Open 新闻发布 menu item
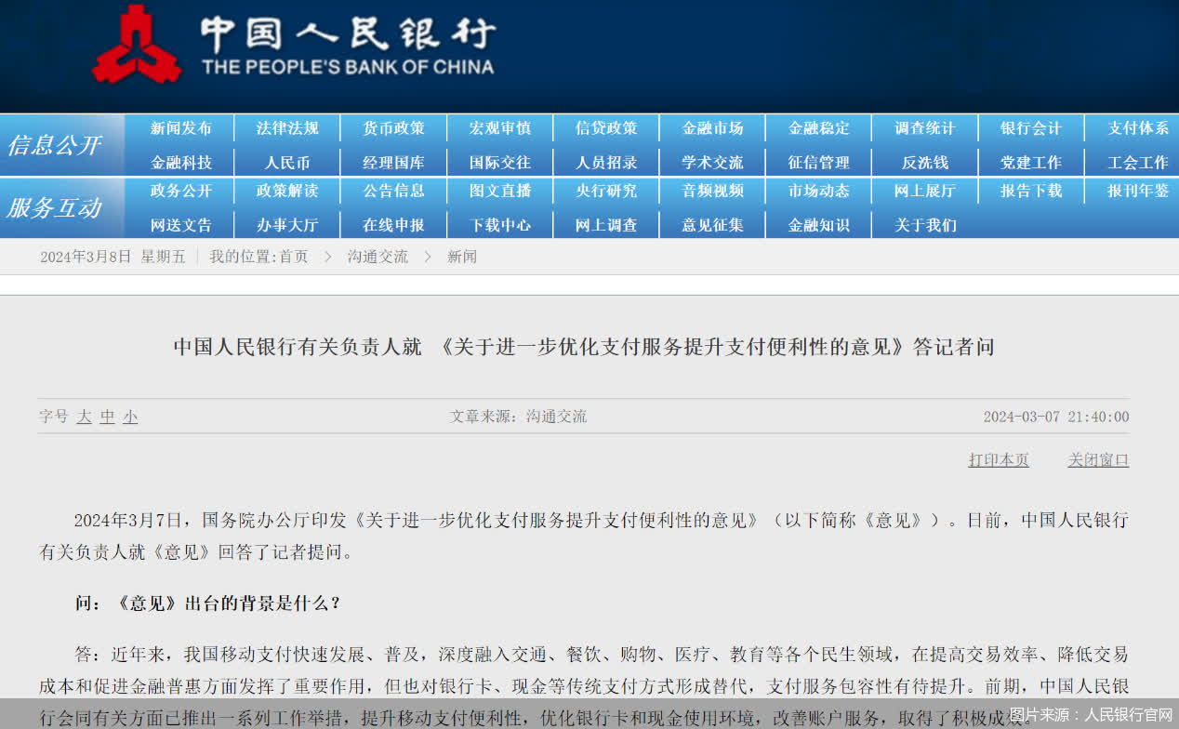Viewport: 1179px width, 729px height. (x=181, y=128)
